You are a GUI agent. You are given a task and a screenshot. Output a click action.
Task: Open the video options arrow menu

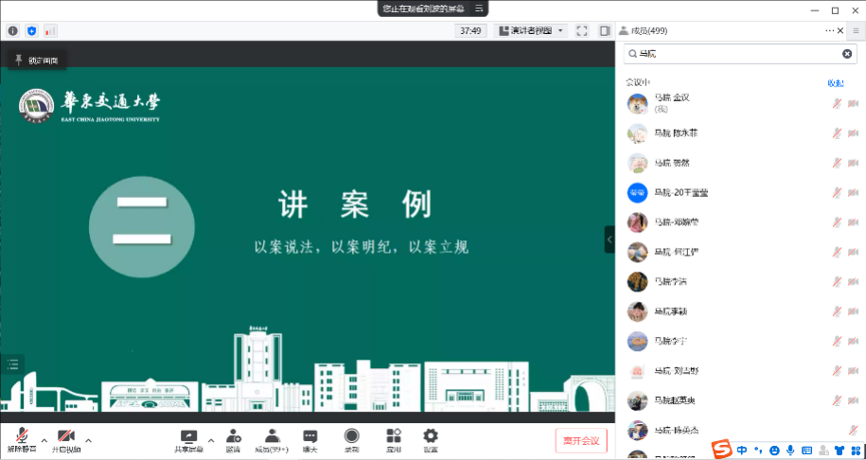tap(89, 440)
